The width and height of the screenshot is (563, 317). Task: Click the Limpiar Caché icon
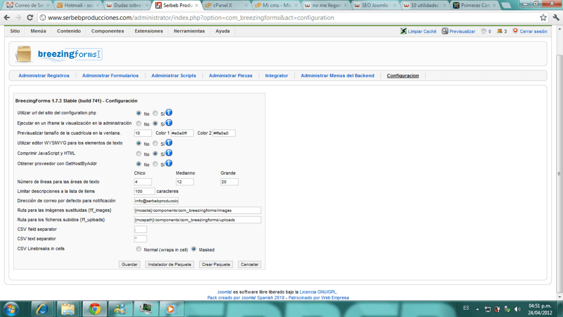404,31
